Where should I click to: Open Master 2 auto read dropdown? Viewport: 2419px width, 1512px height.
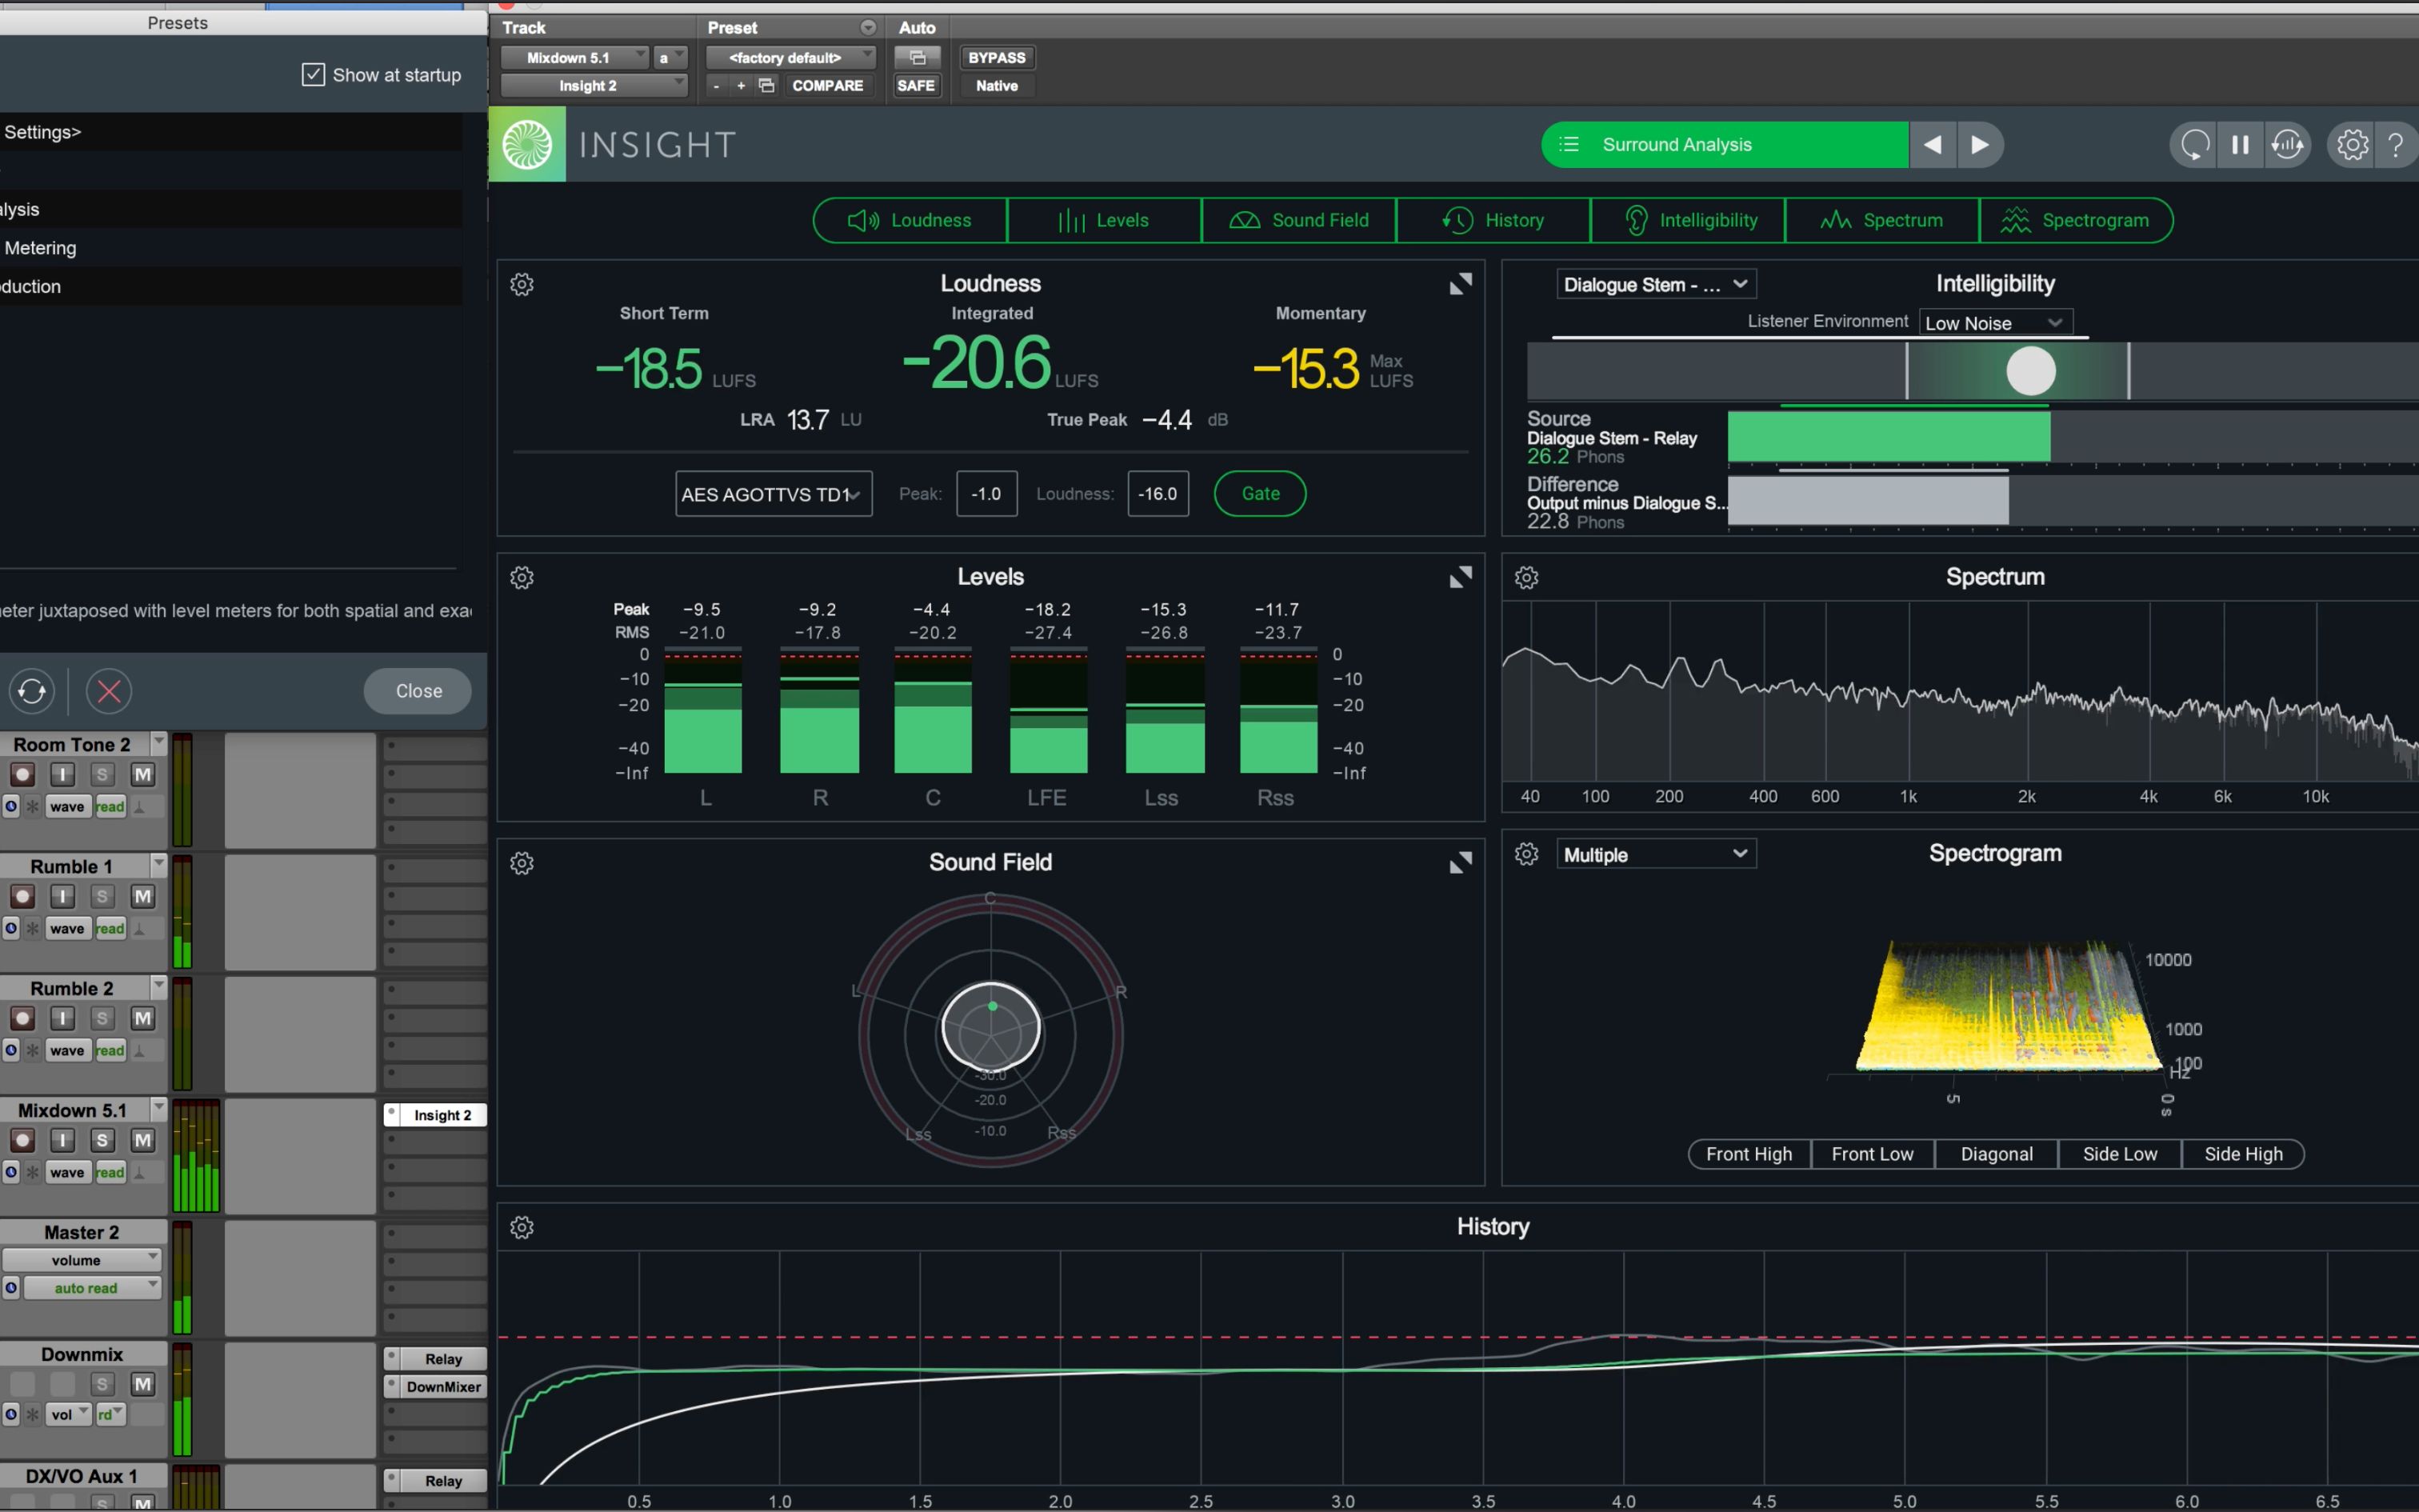(92, 1289)
